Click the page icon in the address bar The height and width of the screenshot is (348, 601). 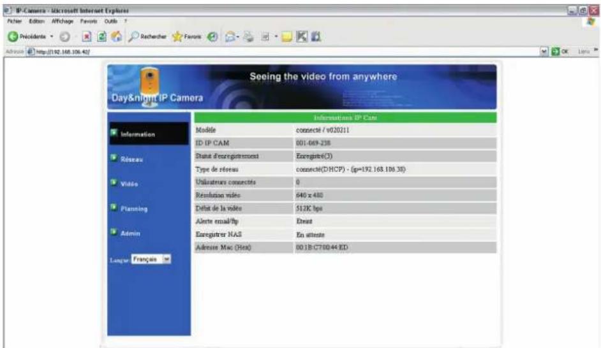click(x=30, y=52)
